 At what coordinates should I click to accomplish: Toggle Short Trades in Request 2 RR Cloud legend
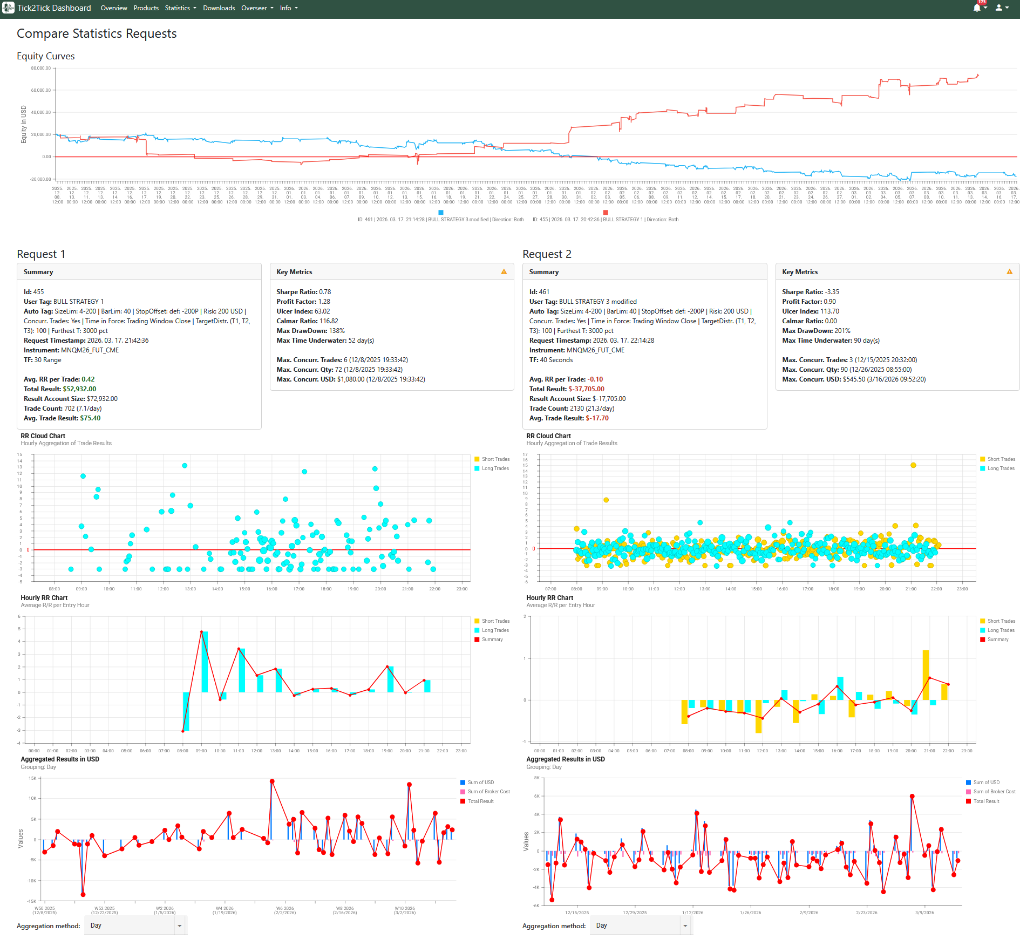point(983,459)
